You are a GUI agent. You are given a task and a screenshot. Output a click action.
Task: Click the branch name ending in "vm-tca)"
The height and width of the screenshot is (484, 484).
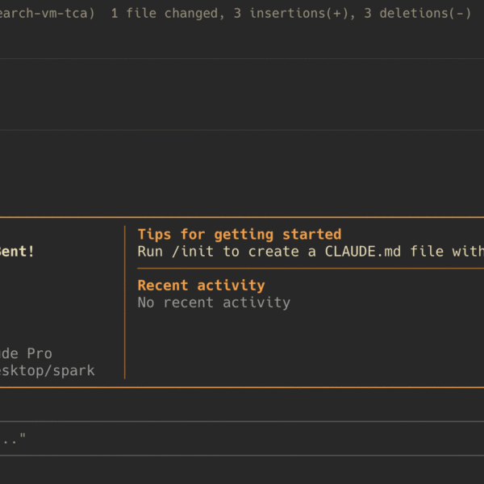coord(47,13)
